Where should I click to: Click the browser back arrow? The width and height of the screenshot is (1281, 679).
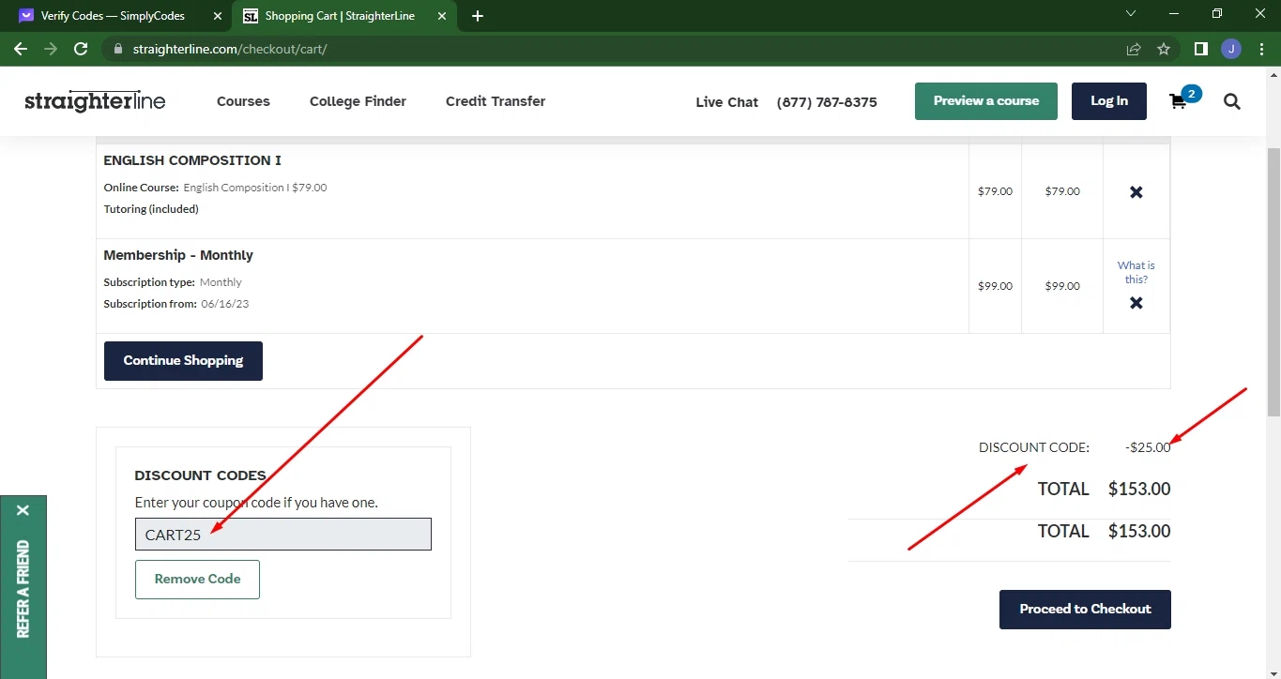coord(21,49)
